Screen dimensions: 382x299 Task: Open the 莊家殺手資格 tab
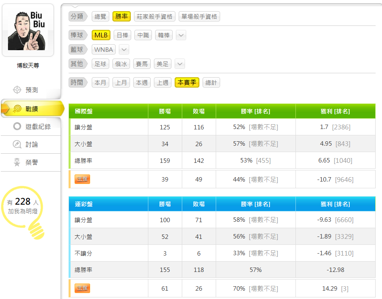pos(155,16)
